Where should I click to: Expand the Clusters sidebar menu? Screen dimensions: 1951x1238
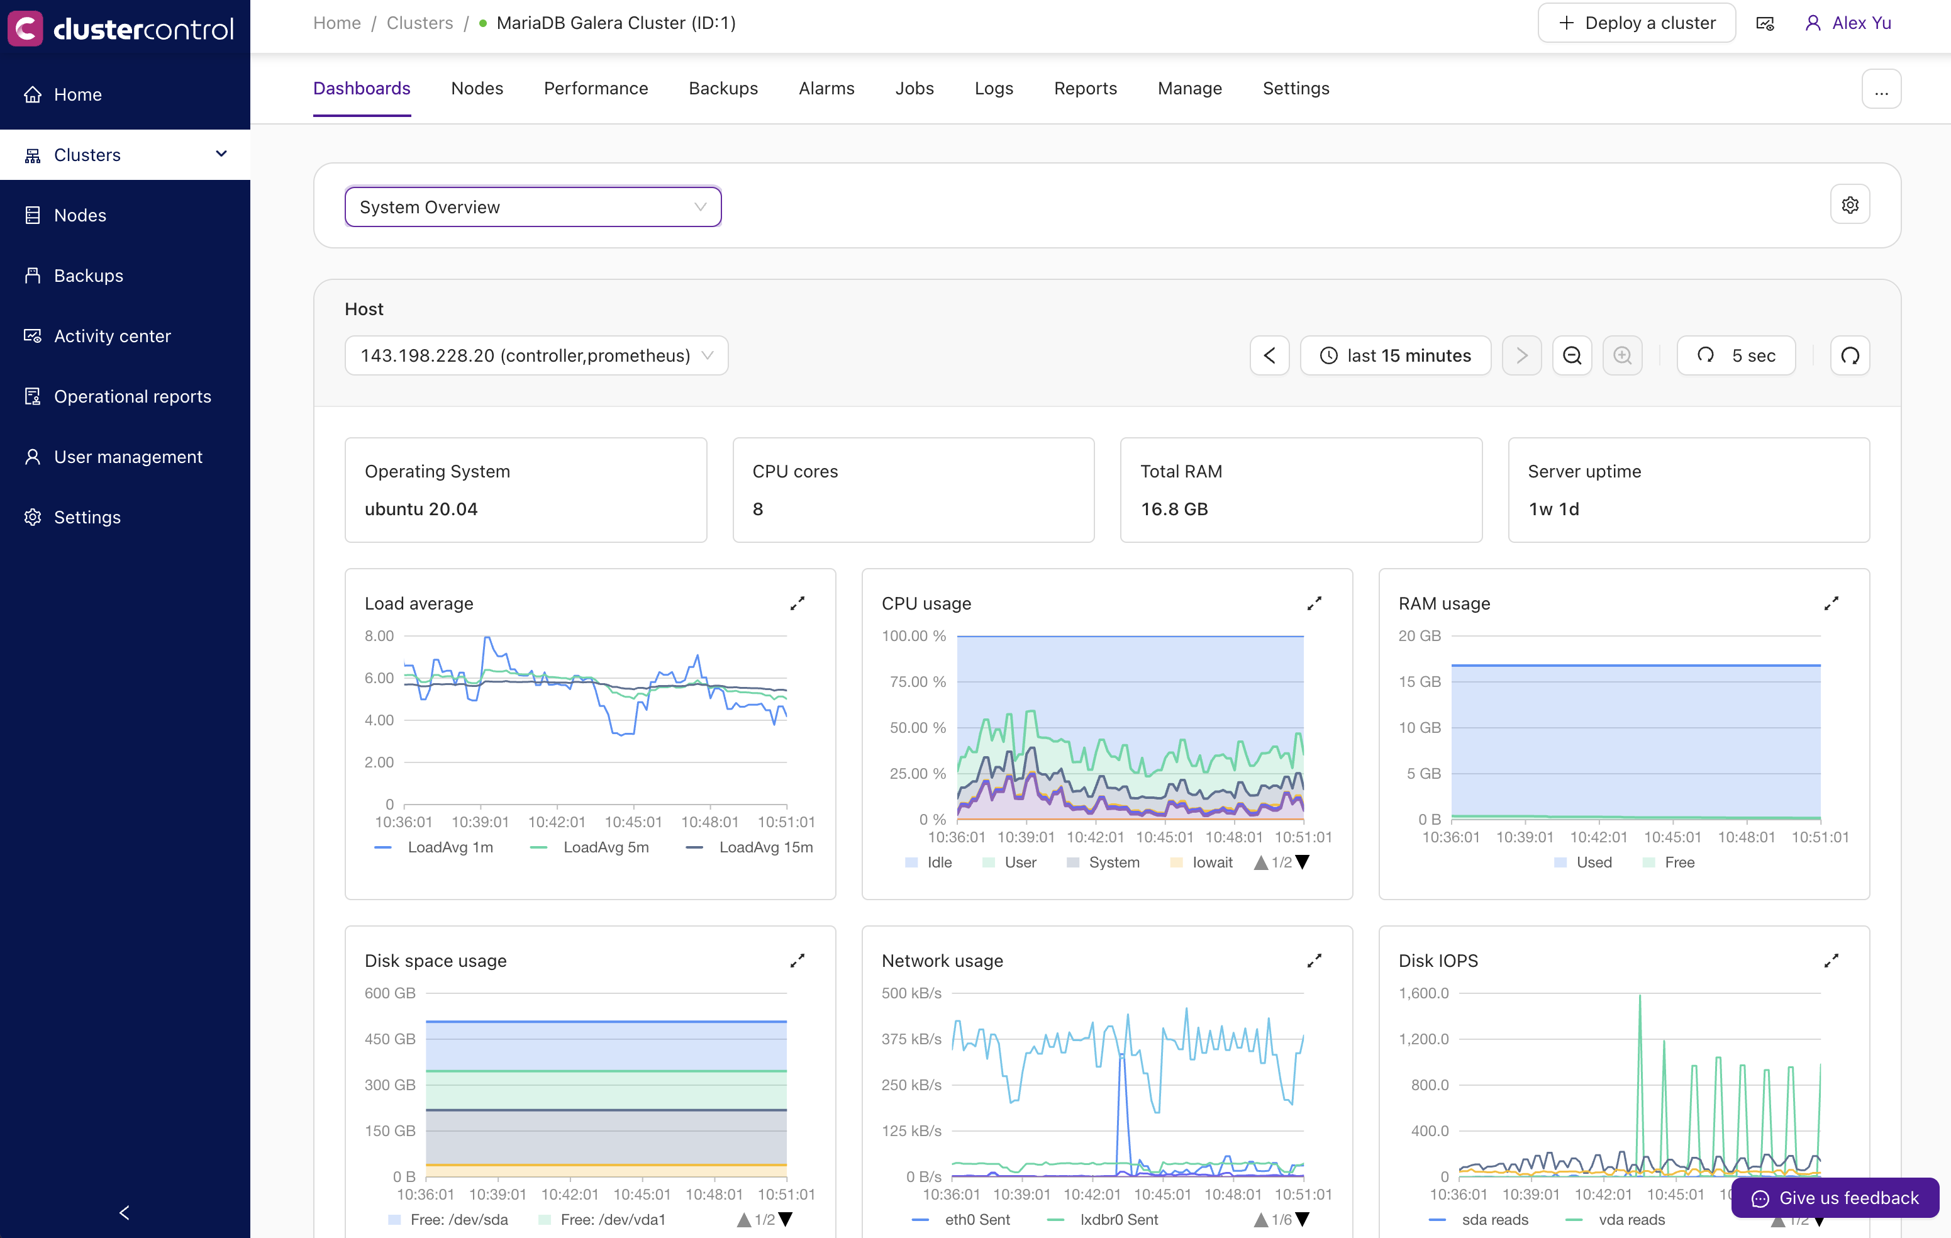pyautogui.click(x=125, y=155)
